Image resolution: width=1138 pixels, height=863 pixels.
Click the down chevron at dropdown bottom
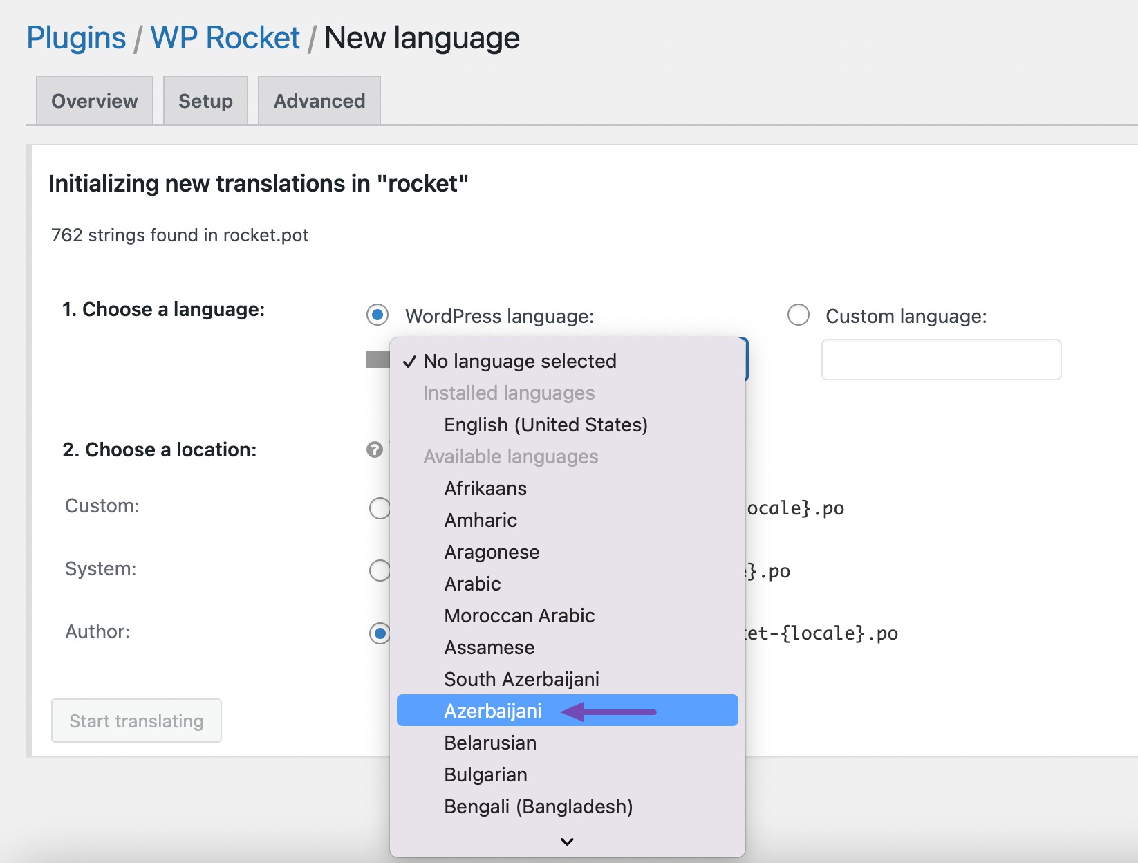566,842
